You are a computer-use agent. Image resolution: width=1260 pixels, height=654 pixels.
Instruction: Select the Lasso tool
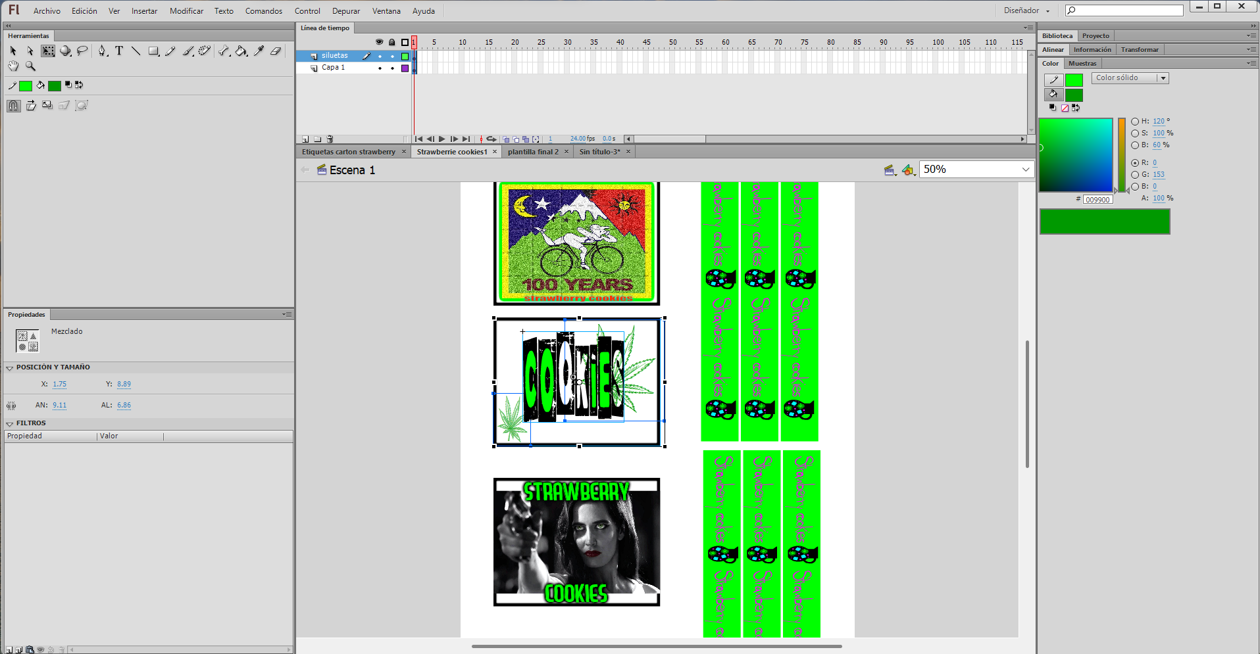point(82,51)
